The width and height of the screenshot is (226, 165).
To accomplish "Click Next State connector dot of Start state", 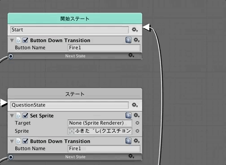I will [x=11, y=56].
